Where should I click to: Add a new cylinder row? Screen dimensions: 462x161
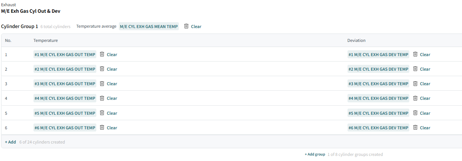coord(11,142)
